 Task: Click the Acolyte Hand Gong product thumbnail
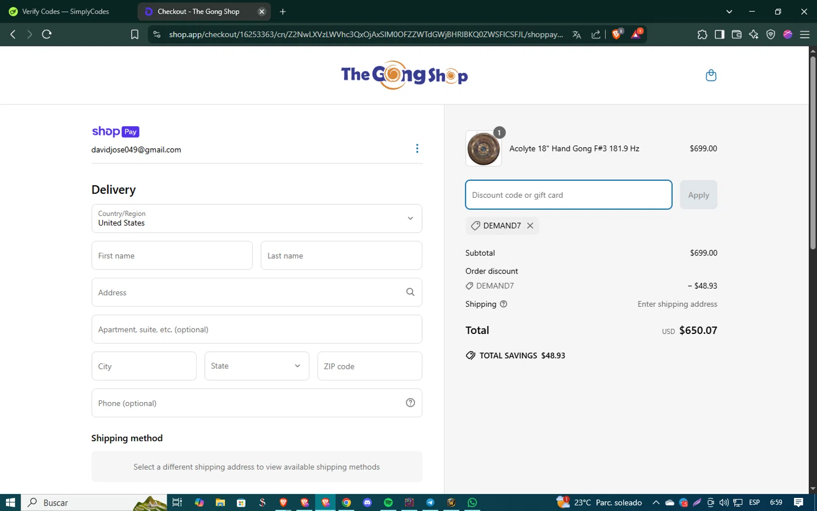pos(484,149)
